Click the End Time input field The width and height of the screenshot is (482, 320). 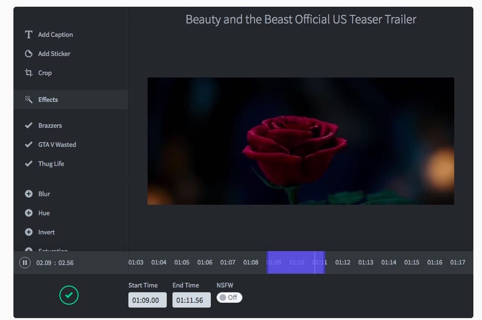(191, 300)
